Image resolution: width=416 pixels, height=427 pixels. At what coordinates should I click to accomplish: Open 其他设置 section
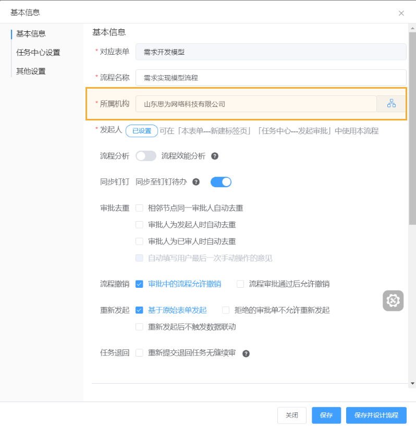(31, 71)
